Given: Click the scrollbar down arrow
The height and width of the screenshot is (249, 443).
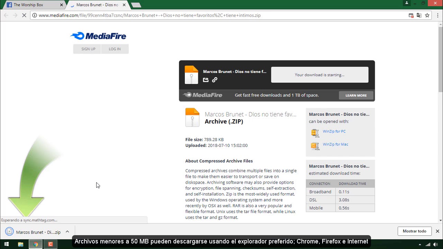Looking at the screenshot, I should tap(441, 220).
